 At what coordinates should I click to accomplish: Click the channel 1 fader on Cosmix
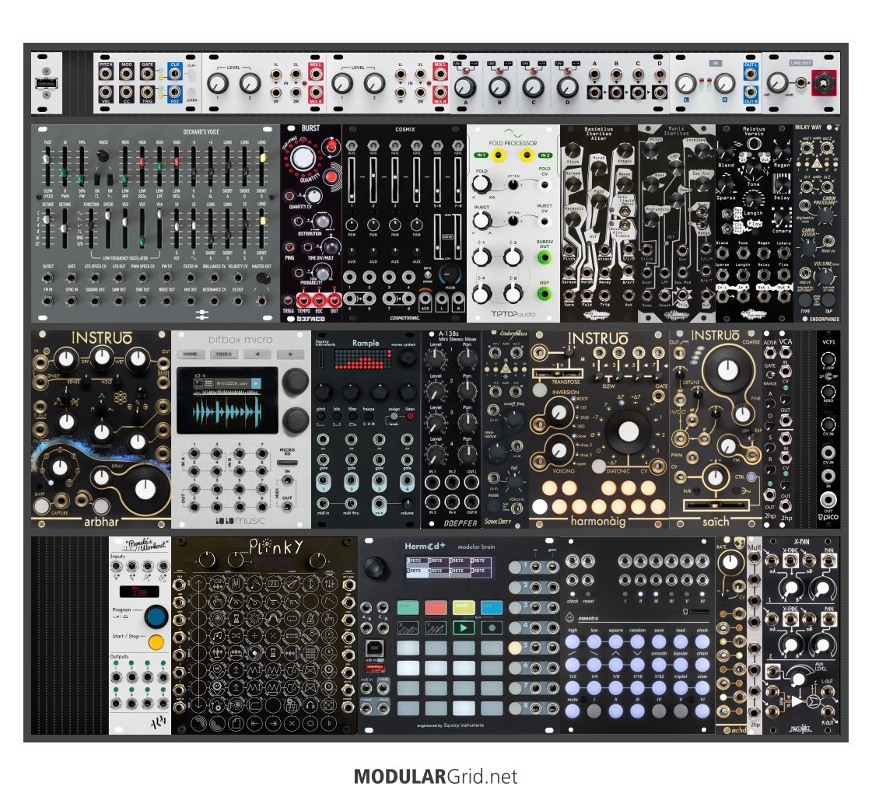tap(352, 180)
